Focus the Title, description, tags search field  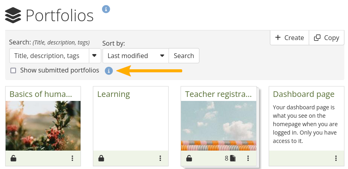[x=49, y=56]
